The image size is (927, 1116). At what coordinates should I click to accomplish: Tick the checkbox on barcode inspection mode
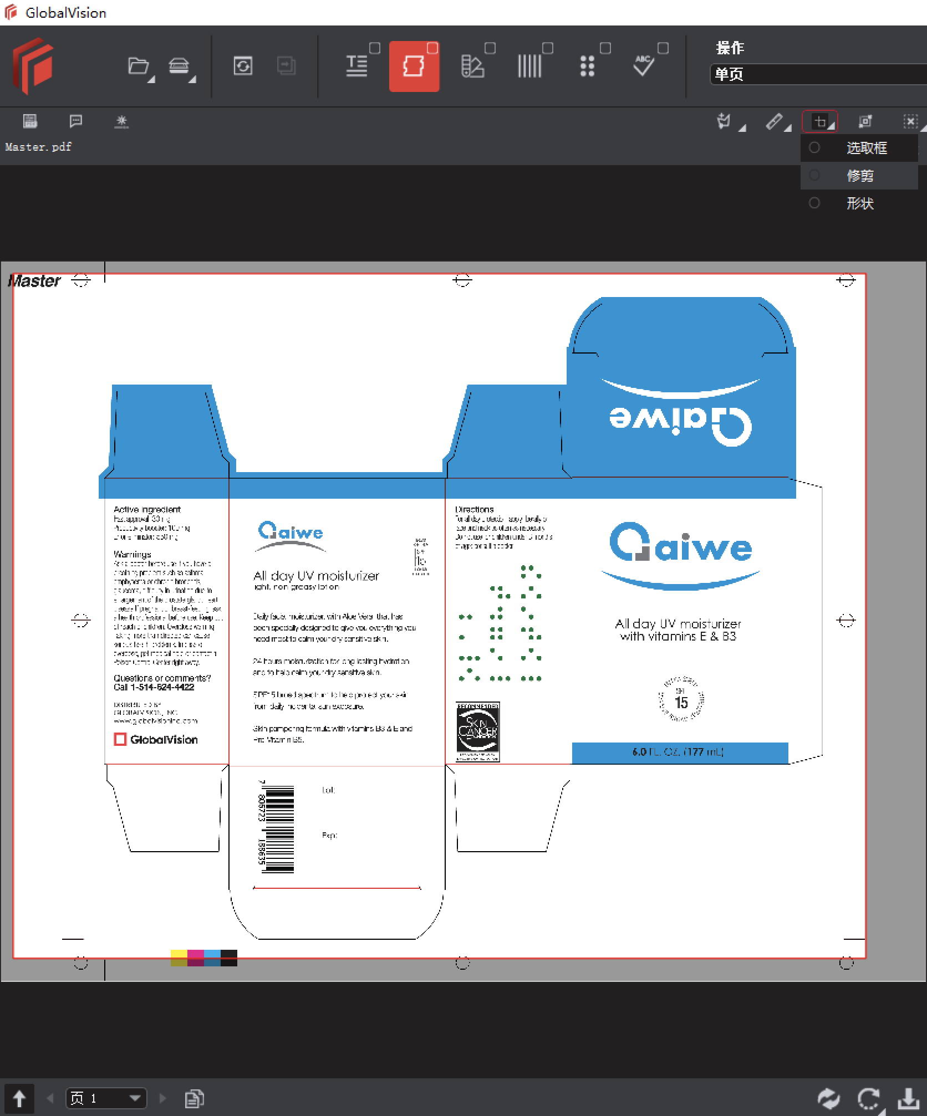point(548,48)
